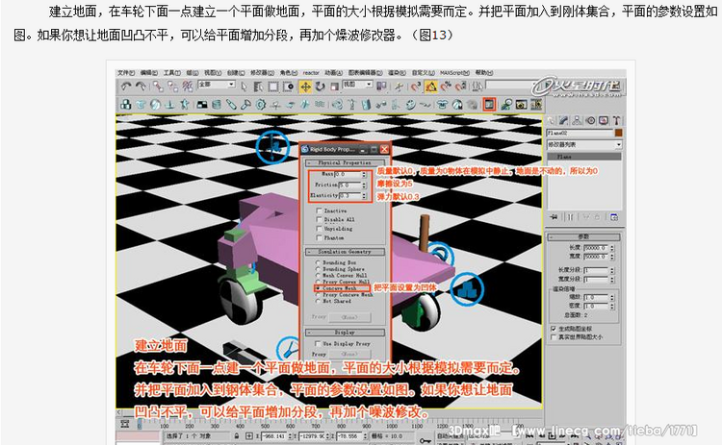
Task: Collapse the Physical Properties rollout
Action: pos(344,162)
